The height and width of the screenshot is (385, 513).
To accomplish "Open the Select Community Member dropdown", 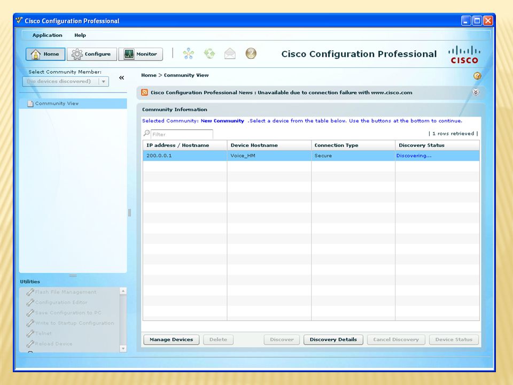I will [65, 81].
